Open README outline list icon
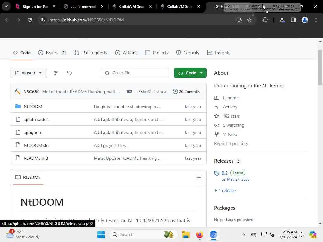323x242 pixels. [198, 177]
